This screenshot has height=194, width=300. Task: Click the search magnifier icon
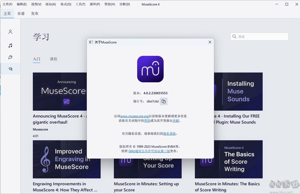point(234,37)
